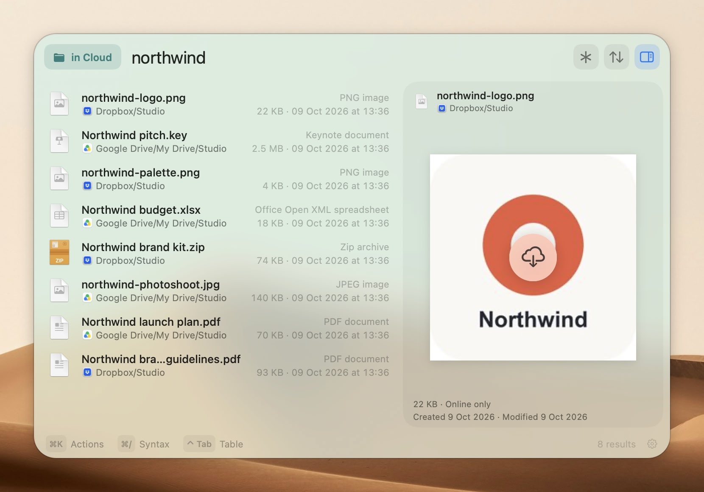The width and height of the screenshot is (704, 492).
Task: Click the Keynote icon for Northwind pitch.key
Action: (x=59, y=141)
